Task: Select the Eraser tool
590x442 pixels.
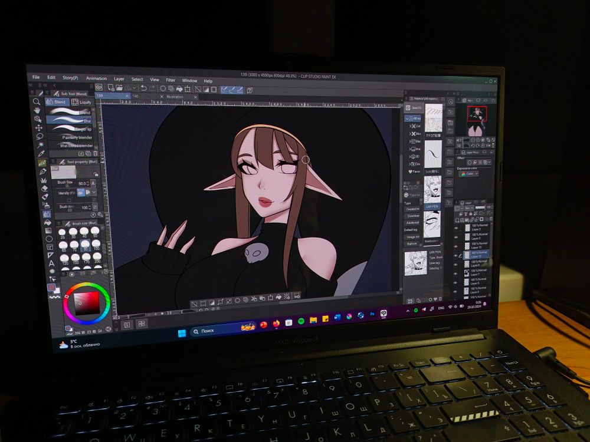Action: [x=44, y=189]
